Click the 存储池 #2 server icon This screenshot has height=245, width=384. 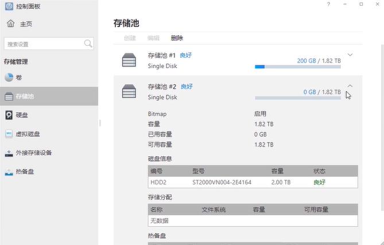point(129,91)
